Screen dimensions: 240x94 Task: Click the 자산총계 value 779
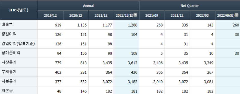point(58,63)
